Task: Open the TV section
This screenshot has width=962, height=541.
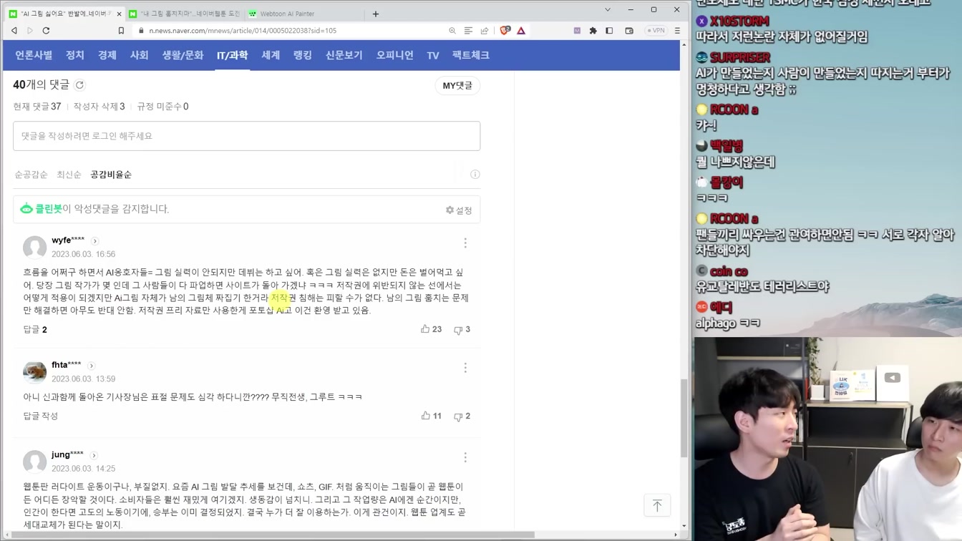Action: pyautogui.click(x=433, y=55)
